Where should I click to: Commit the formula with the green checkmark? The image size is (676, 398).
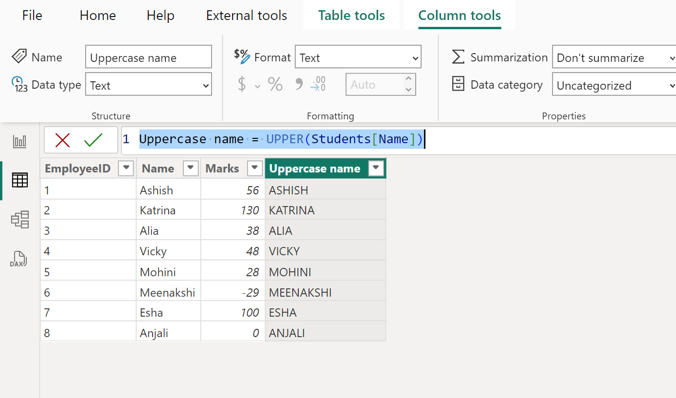click(93, 139)
